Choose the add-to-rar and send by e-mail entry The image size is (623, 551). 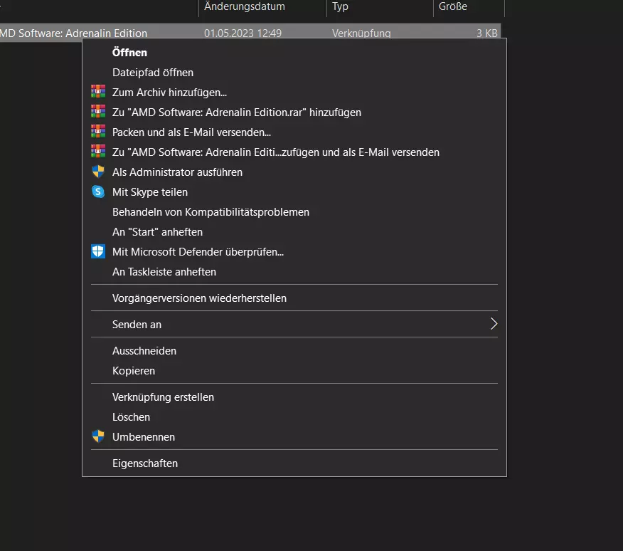click(x=294, y=152)
